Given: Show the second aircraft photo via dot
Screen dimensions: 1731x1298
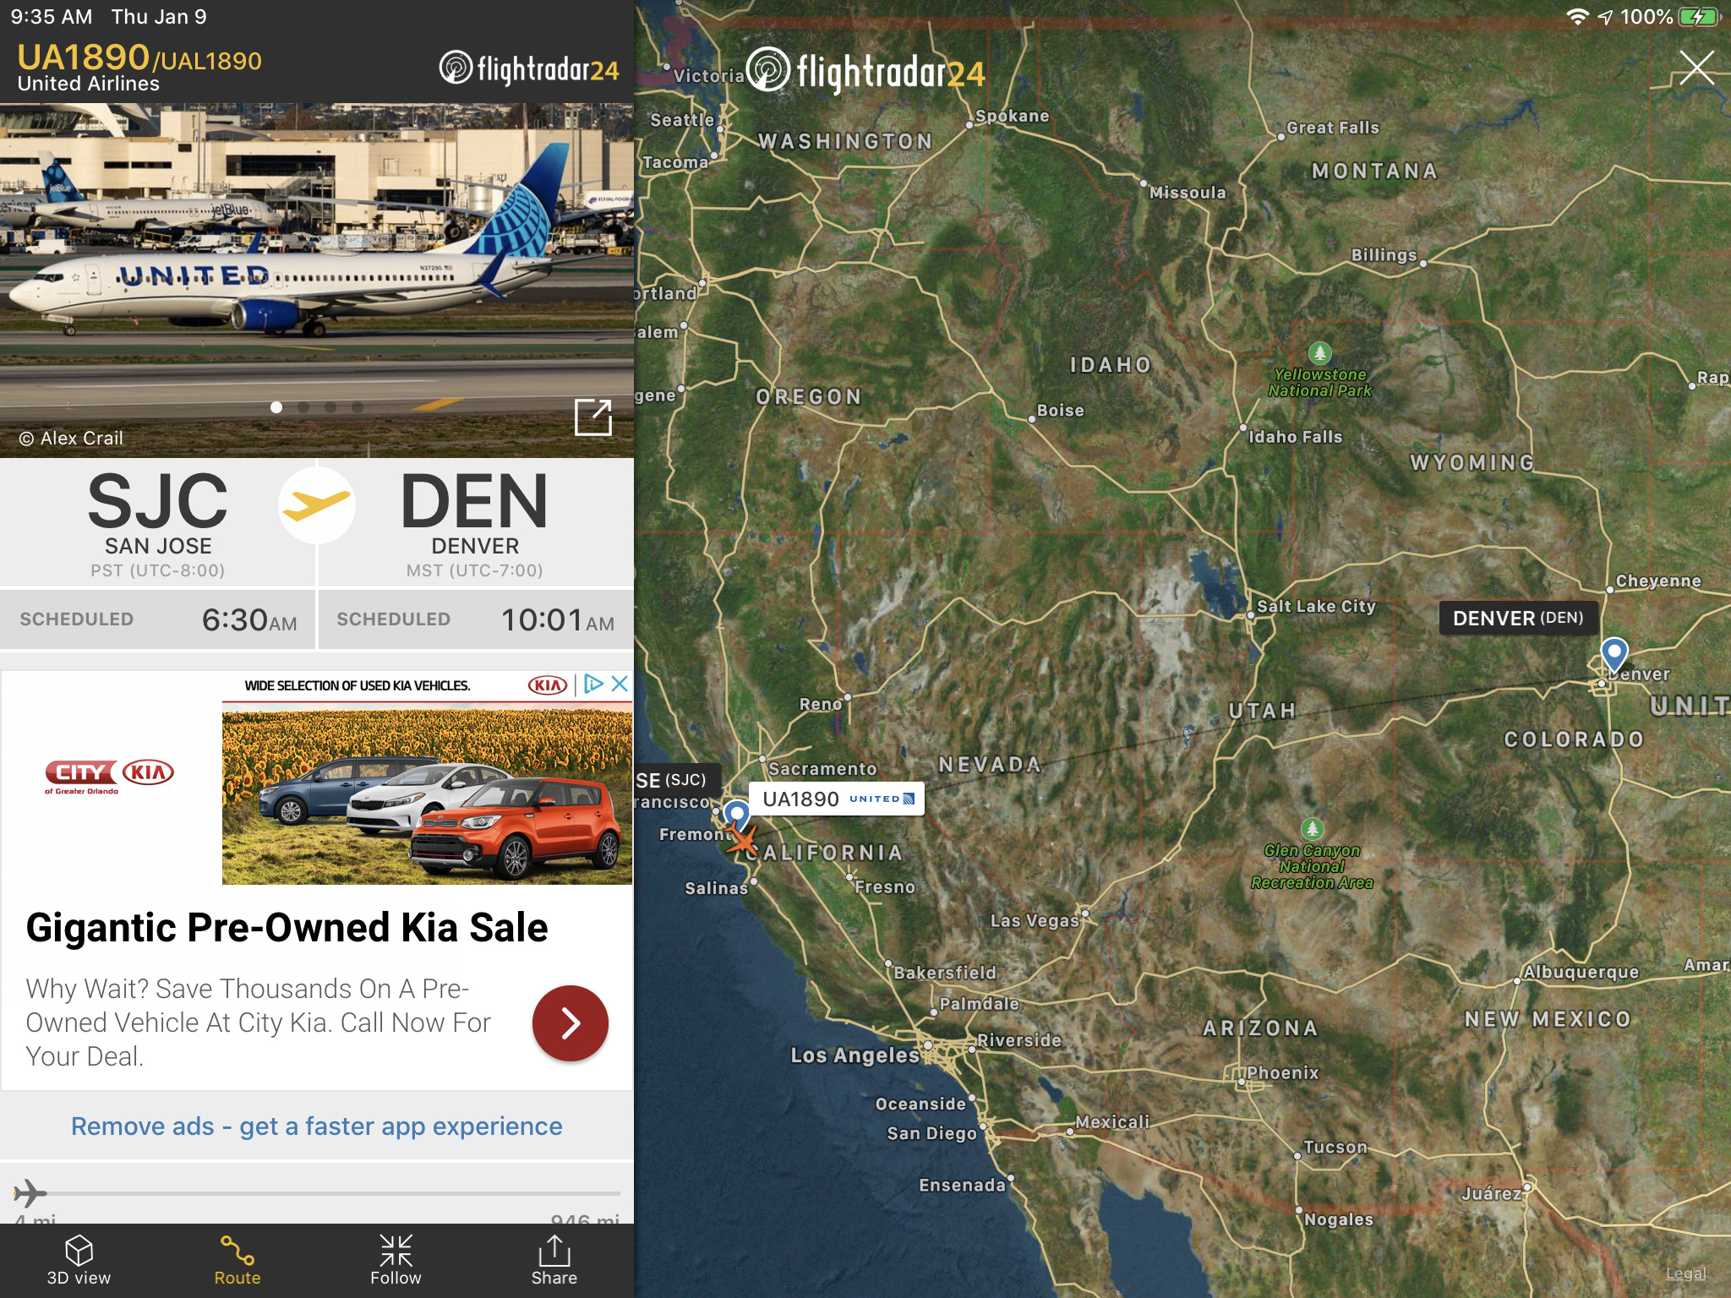Looking at the screenshot, I should point(303,407).
